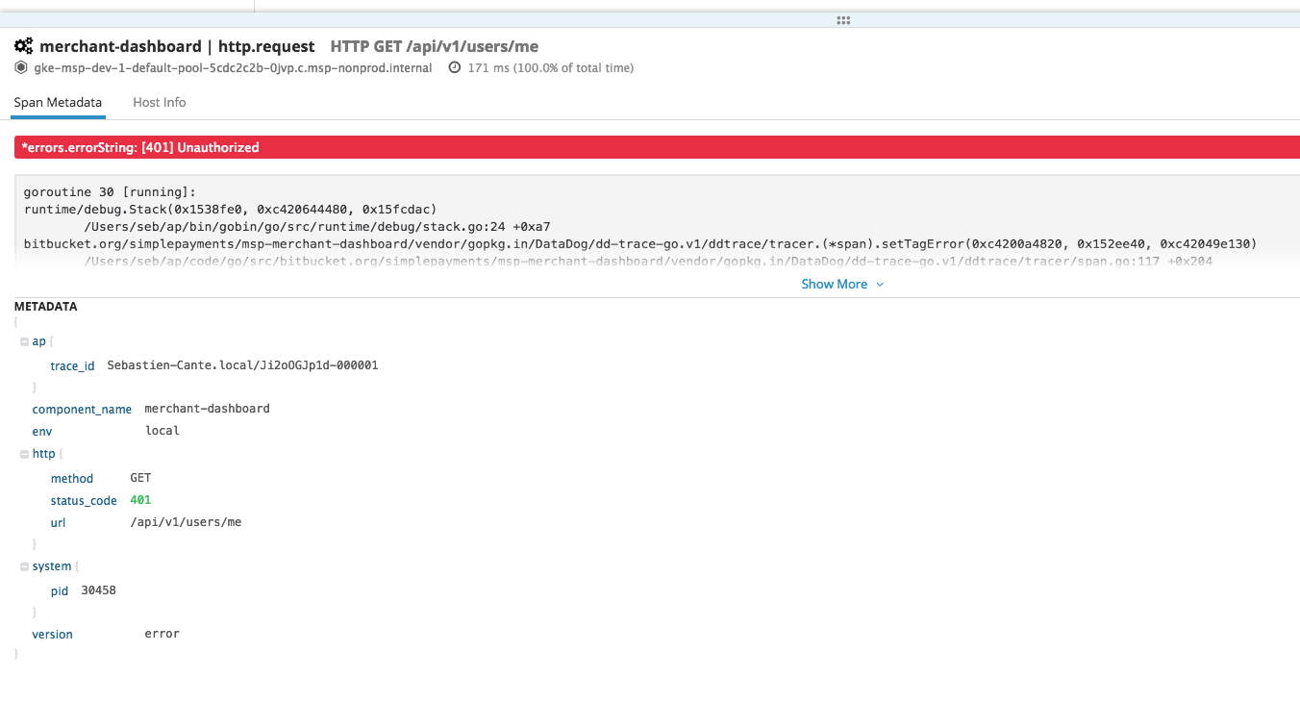Click the merchant-dashboard component value
The image size is (1300, 702).
pyautogui.click(x=207, y=409)
